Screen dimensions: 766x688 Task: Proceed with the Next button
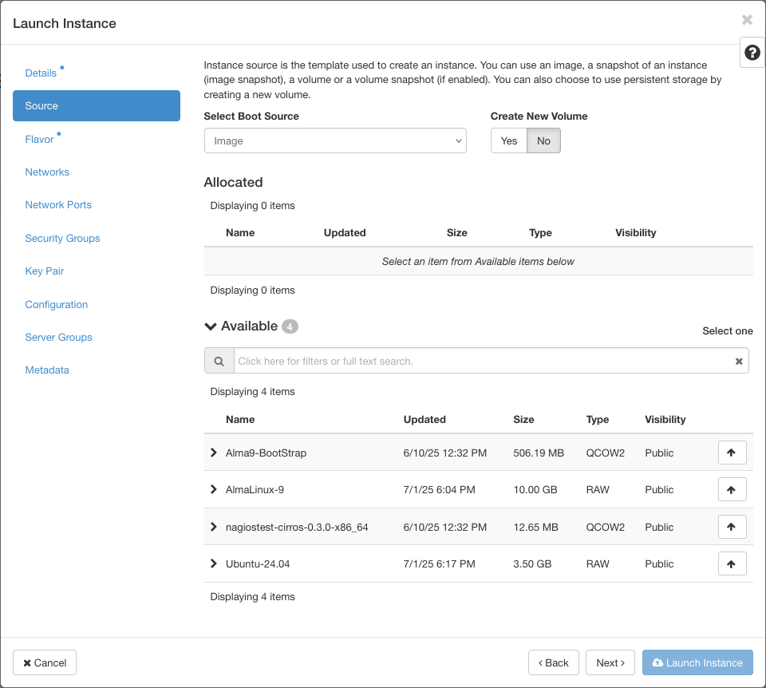pos(610,662)
